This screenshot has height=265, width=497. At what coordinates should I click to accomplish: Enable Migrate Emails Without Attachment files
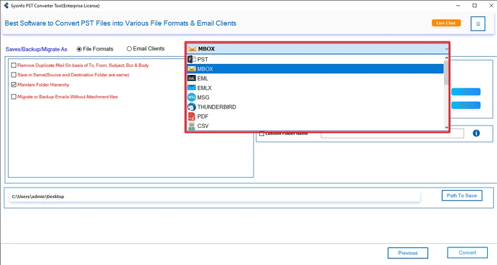[x=13, y=97]
